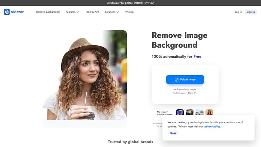Open Tools & API page
This screenshot has width=261, height=147.
point(92,12)
